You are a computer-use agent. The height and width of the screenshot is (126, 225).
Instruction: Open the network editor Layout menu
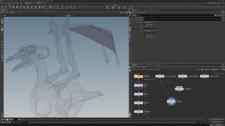[x=151, y=70]
